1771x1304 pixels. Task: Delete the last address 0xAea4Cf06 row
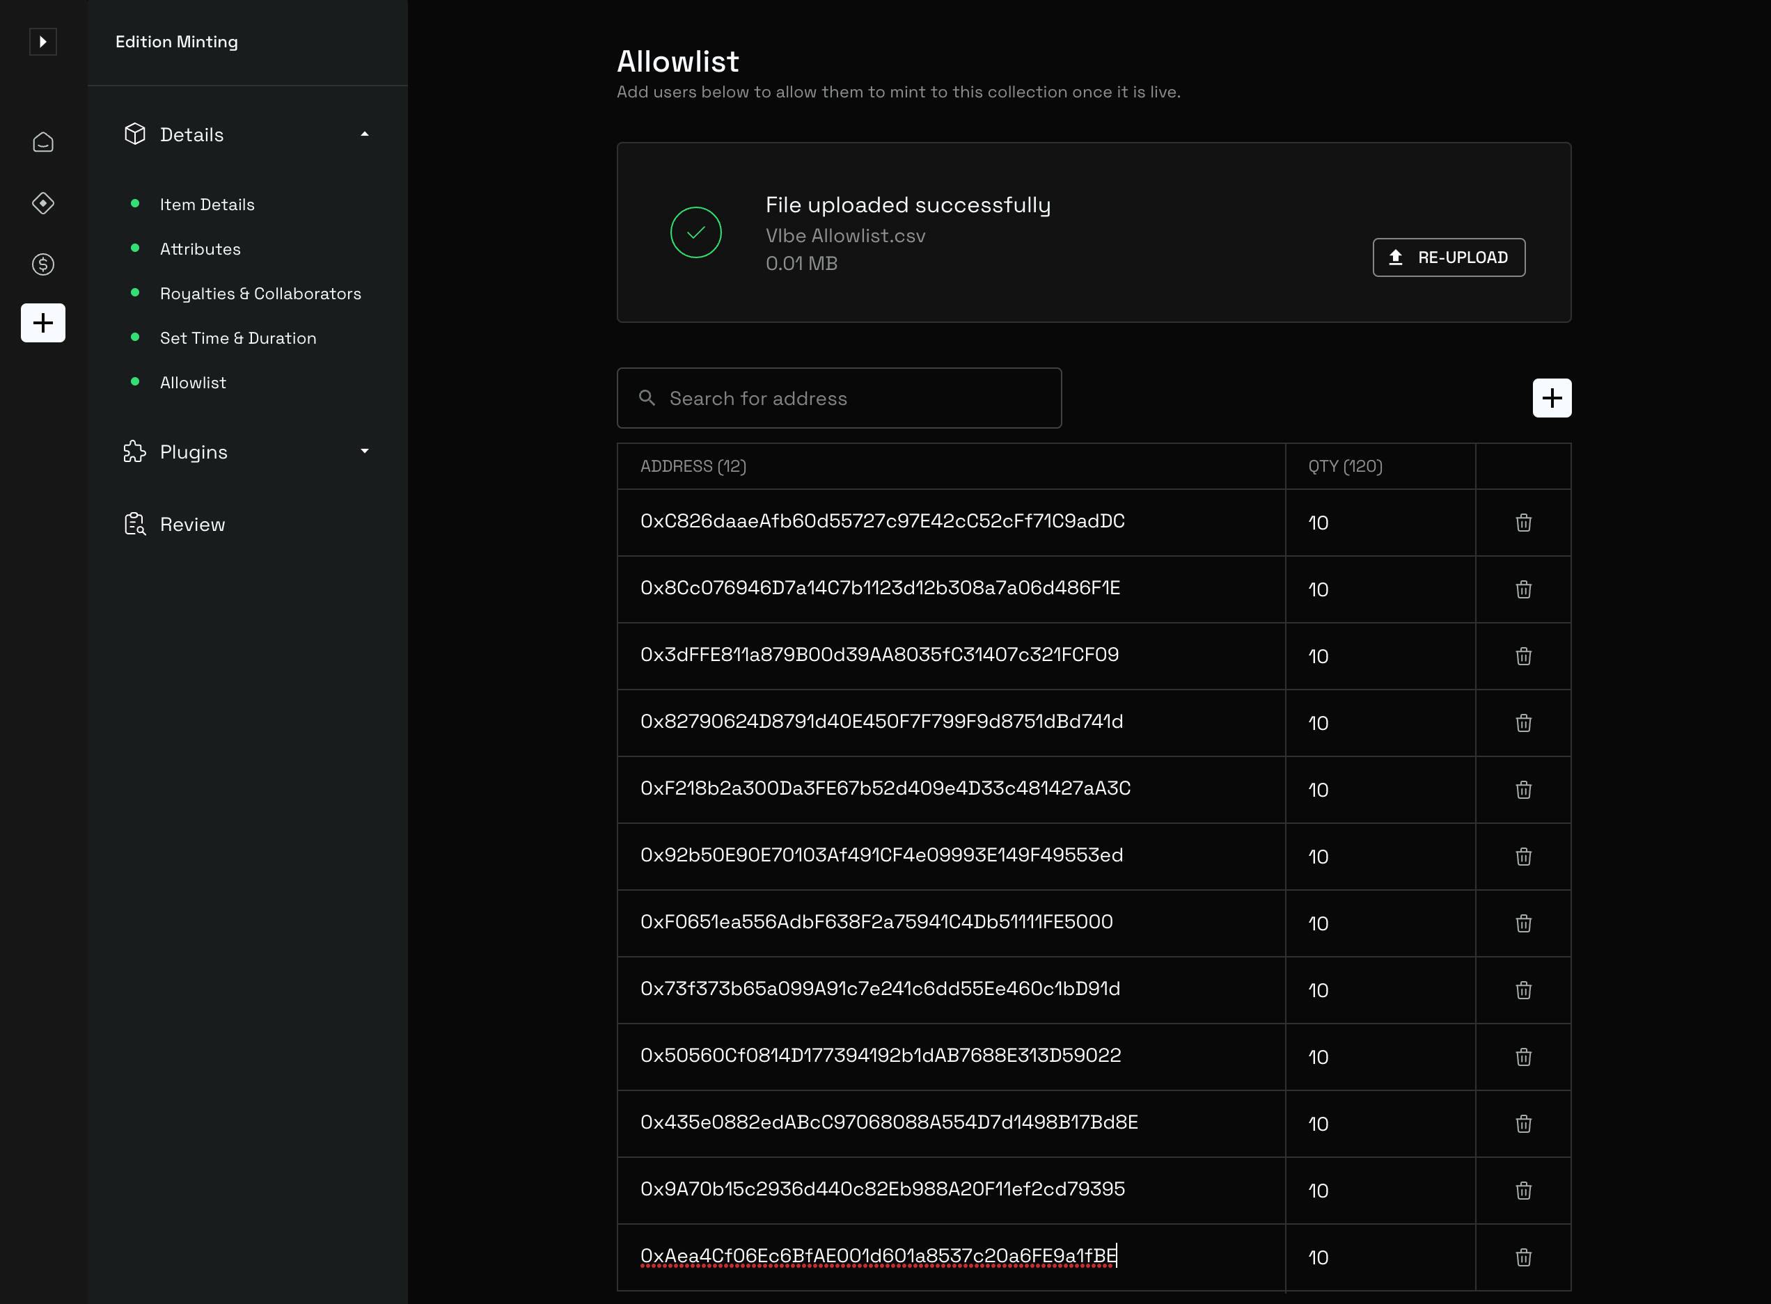click(x=1522, y=1257)
